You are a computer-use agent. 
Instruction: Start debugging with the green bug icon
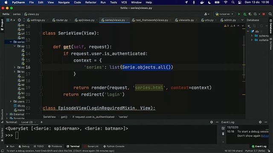(244, 14)
